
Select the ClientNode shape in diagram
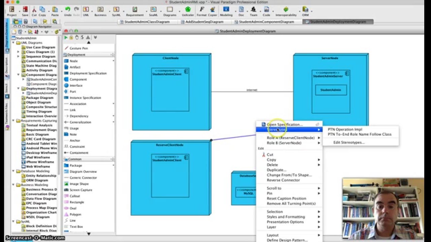pyautogui.click(x=171, y=91)
